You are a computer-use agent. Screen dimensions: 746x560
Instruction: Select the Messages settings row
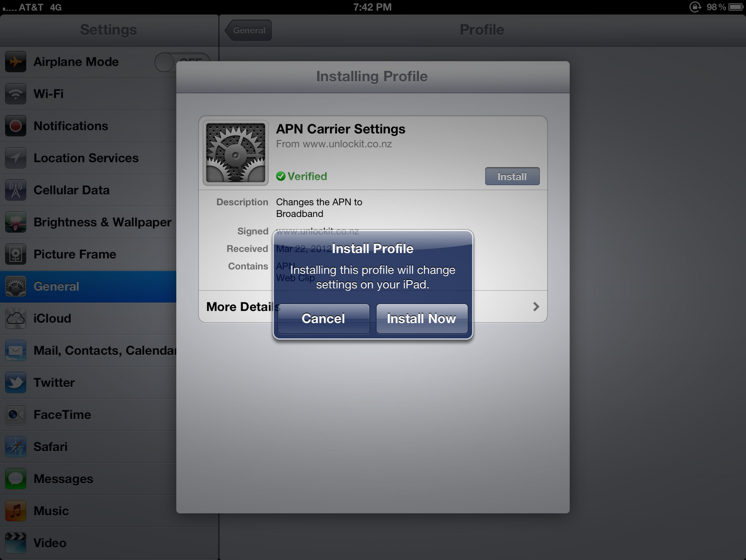coord(63,479)
